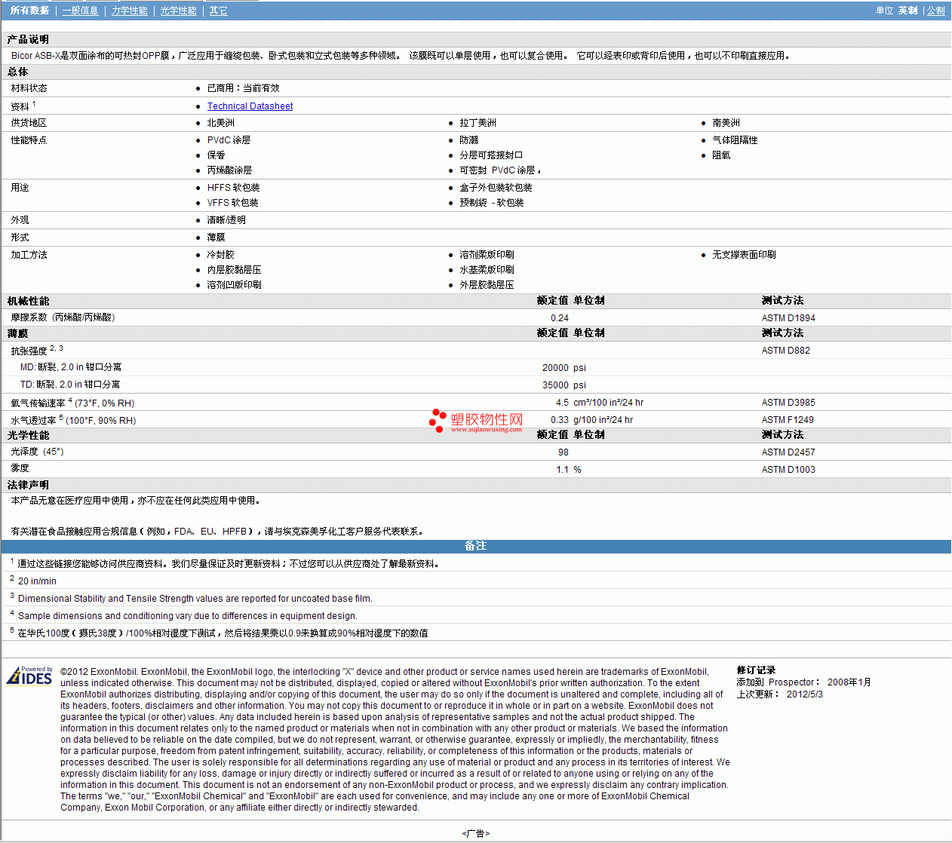Click the 雾度 value 1.1 %
This screenshot has width=952, height=843.
point(569,470)
